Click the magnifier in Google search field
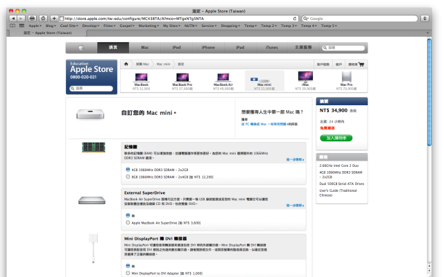Viewport: 444px width, 277px height. pyautogui.click(x=305, y=19)
